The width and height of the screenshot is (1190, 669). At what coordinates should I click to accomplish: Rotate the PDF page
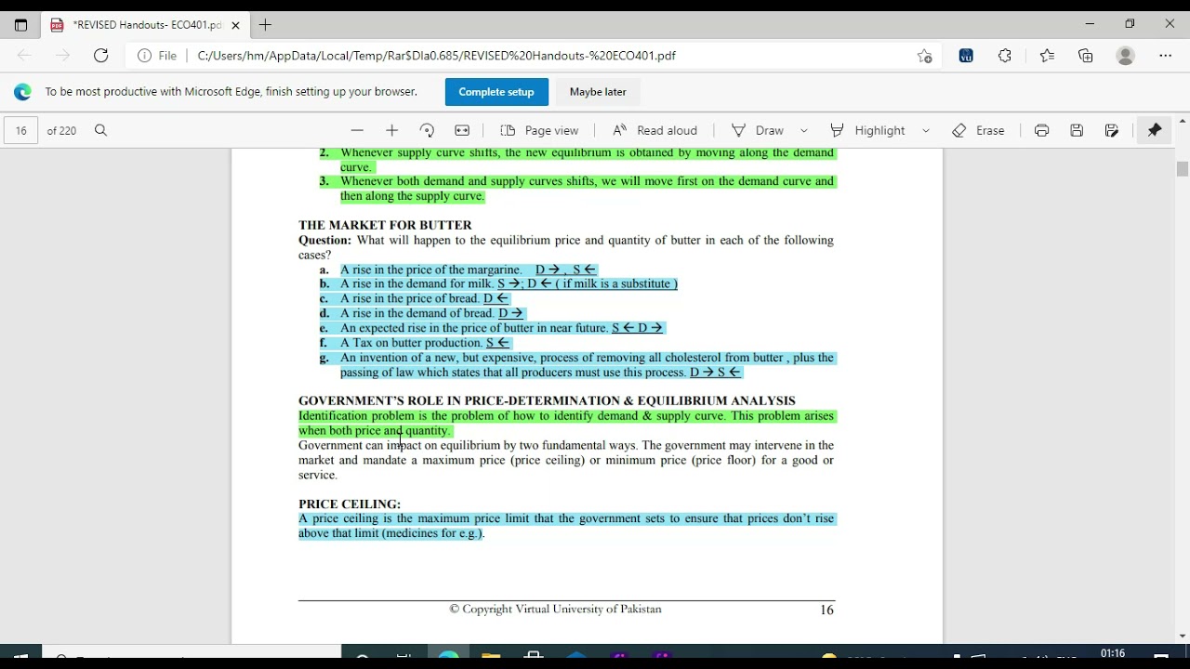click(x=427, y=131)
